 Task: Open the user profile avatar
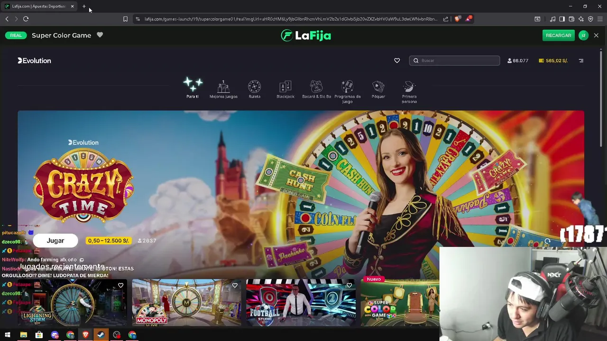point(583,36)
